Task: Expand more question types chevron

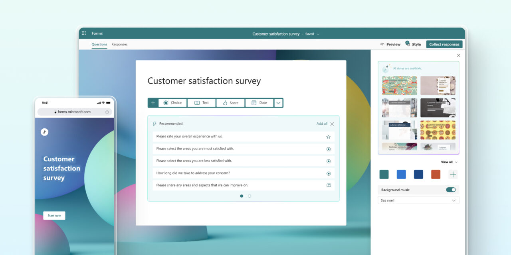Action: click(x=278, y=103)
